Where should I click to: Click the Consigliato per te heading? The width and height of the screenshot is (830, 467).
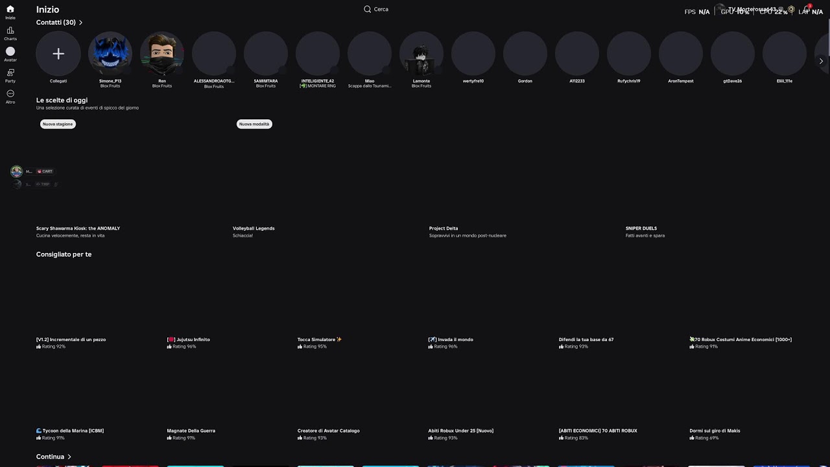click(x=64, y=254)
